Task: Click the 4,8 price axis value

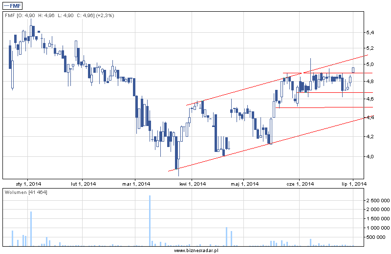Action: pos(370,81)
